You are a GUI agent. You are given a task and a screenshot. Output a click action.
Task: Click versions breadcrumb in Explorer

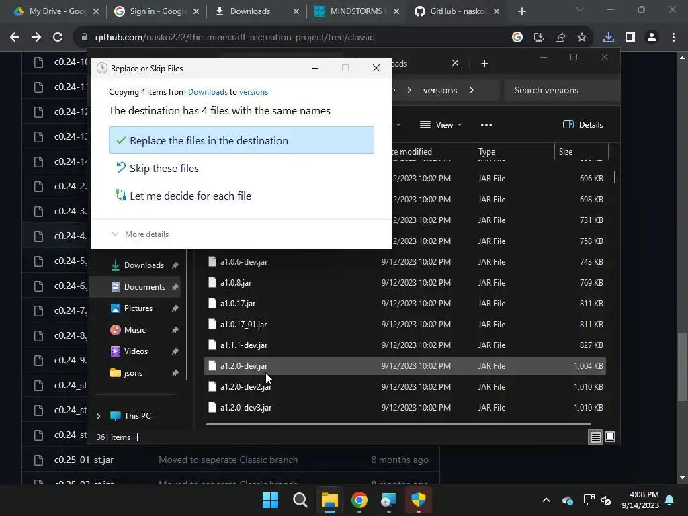click(440, 90)
